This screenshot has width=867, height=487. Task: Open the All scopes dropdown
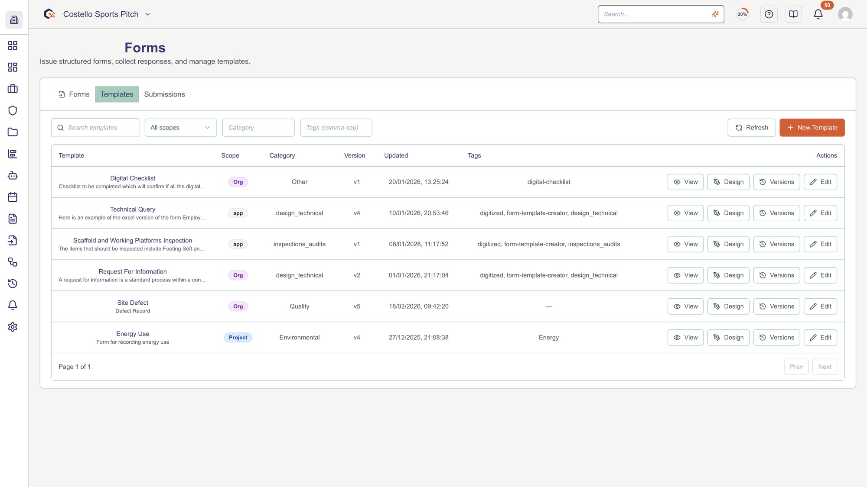tap(180, 127)
